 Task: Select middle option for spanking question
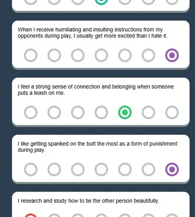[101, 170]
